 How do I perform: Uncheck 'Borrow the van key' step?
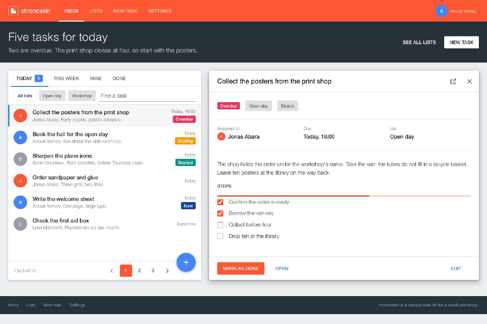[x=220, y=213]
